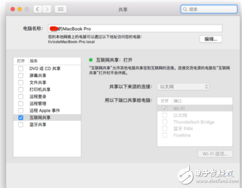
Task: Select Thunderbolt Bridge row in port list
Action: tap(195, 122)
